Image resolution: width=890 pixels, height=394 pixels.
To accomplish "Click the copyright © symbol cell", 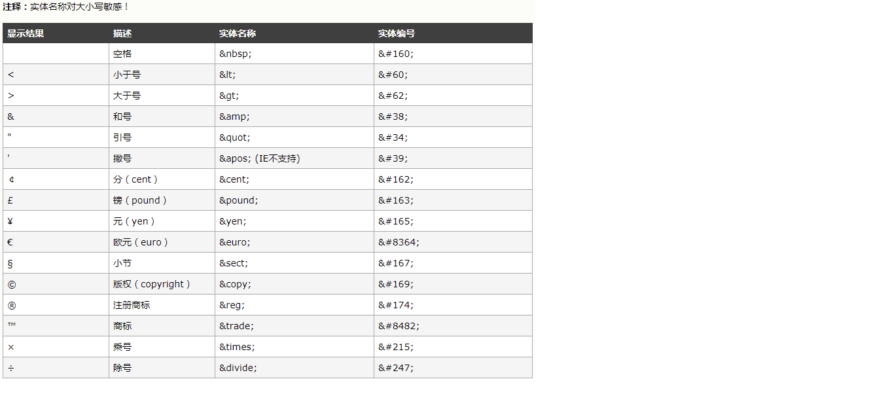I will [x=56, y=284].
